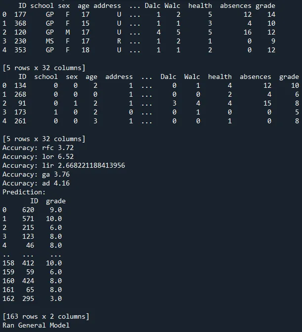Click the '[163 rows x 2 columns]' text
Image resolution: width=302 pixels, height=332 pixels.
pos(46,316)
